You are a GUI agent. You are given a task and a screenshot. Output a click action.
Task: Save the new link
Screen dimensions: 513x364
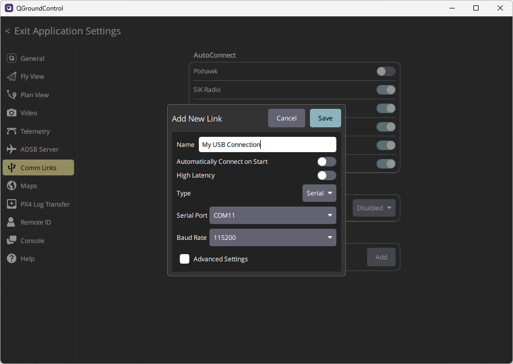[325, 118]
